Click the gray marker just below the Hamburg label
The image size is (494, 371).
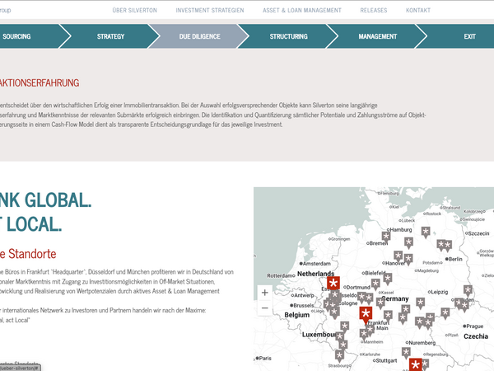386,237
